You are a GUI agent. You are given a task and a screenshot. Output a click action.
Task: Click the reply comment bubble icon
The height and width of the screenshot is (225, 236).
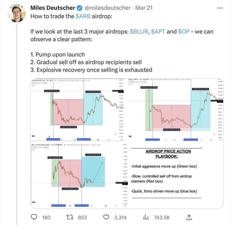pyautogui.click(x=35, y=217)
